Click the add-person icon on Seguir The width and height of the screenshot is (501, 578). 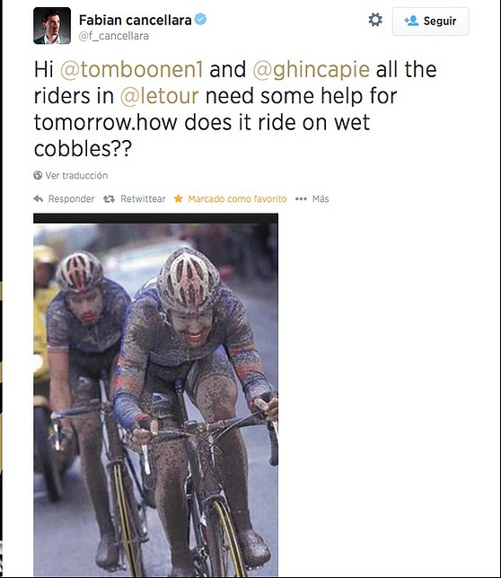point(411,21)
